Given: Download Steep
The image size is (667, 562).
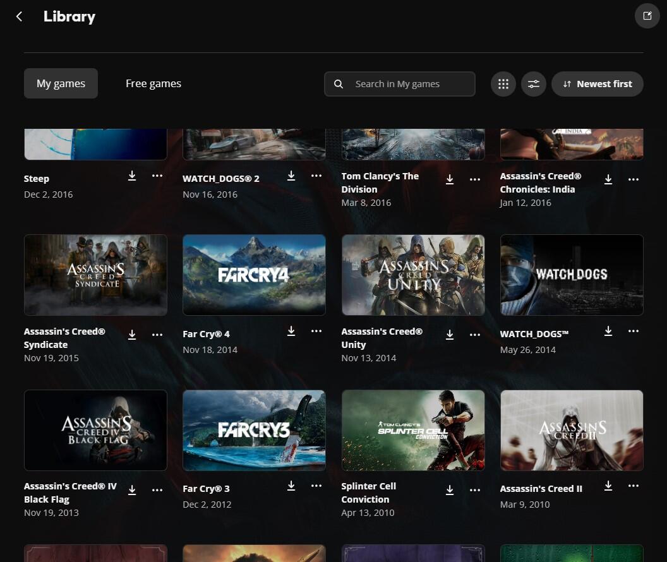Looking at the screenshot, I should point(132,176).
